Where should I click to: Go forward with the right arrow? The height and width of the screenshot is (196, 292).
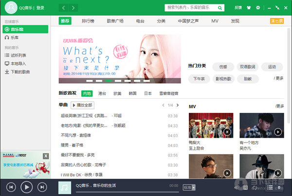click(73, 8)
